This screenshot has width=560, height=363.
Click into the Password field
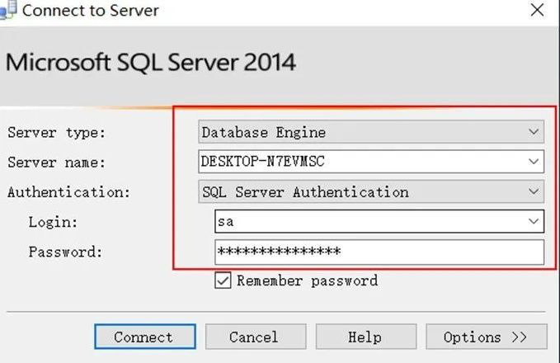coord(379,252)
